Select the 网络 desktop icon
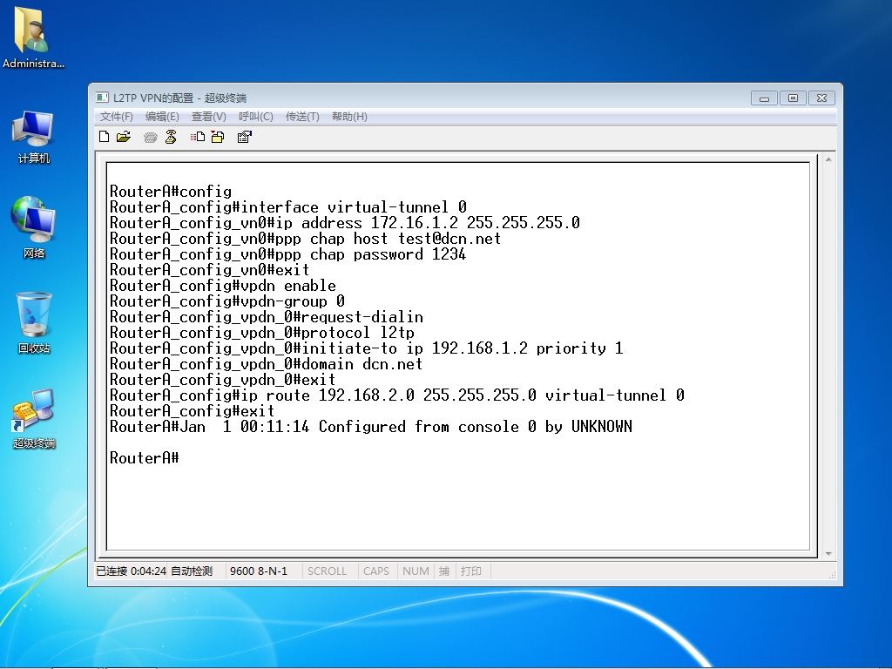Image resolution: width=892 pixels, height=669 pixels. point(33,227)
